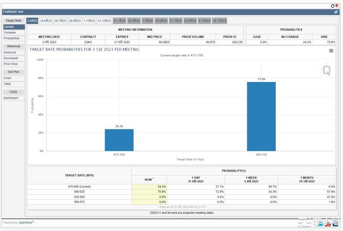Image resolution: width=343 pixels, height=231 pixels.
Task: Open Prior Hikes in the sidebar
Action: click(11, 64)
